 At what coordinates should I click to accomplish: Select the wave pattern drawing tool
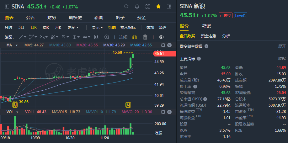[42, 37]
